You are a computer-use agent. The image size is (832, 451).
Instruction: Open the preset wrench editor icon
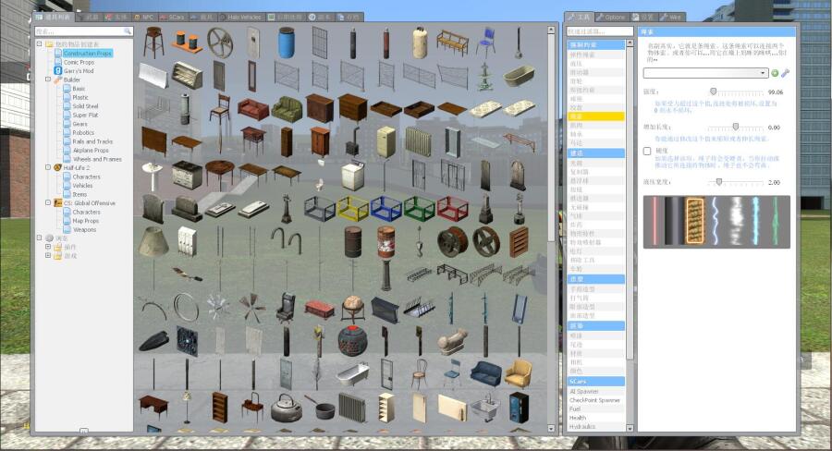click(x=786, y=73)
